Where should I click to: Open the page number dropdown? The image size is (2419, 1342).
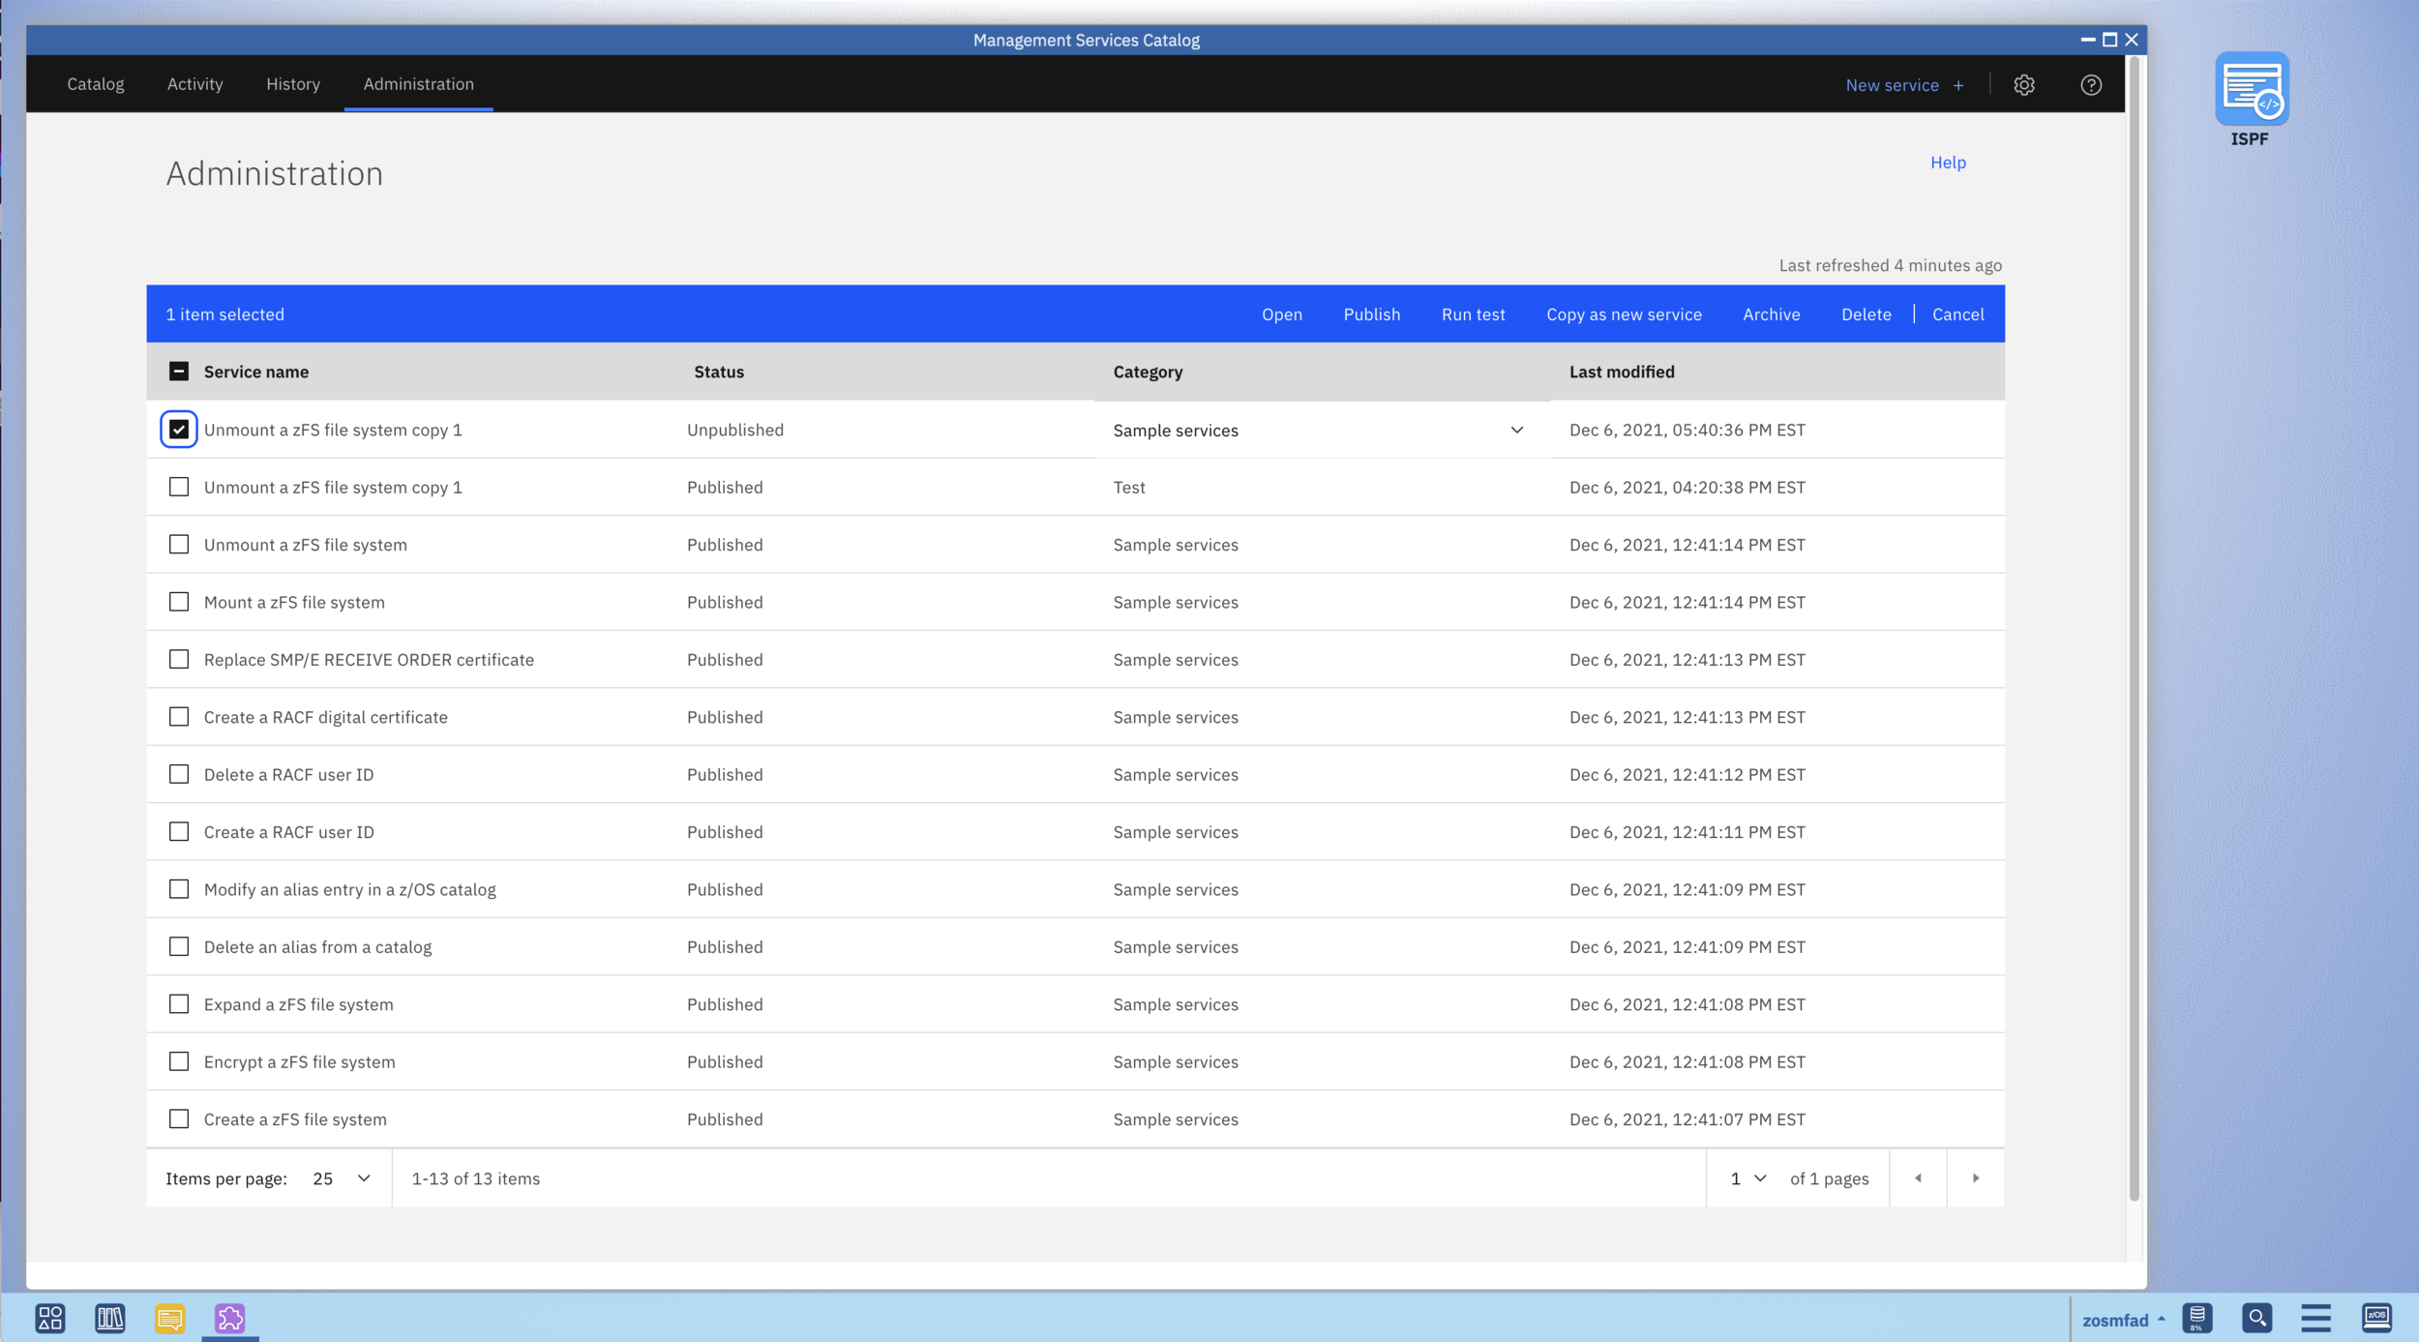(1747, 1178)
